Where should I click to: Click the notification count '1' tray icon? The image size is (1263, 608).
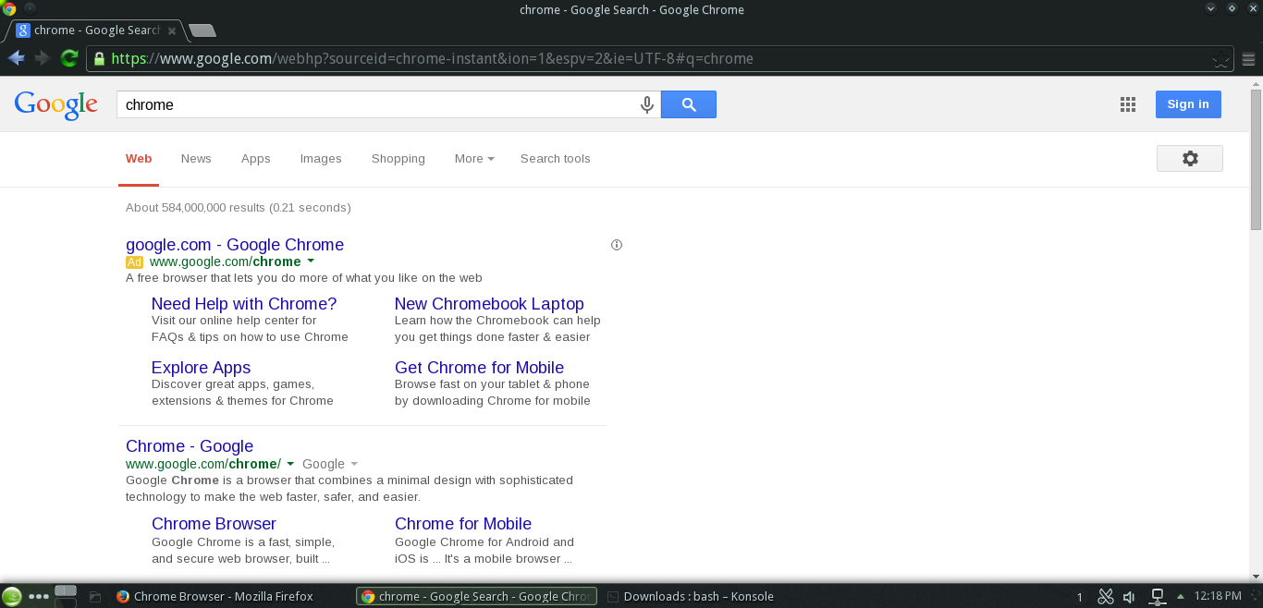coord(1080,597)
